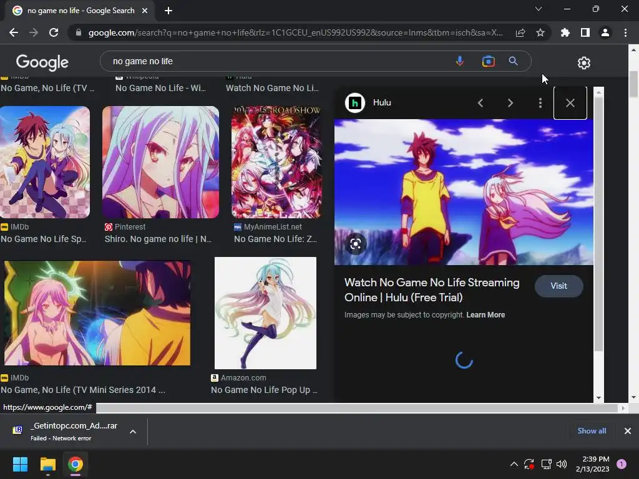Open the MyAnimeList roadshow poster thumbnail
This screenshot has width=639, height=479.
[276, 162]
